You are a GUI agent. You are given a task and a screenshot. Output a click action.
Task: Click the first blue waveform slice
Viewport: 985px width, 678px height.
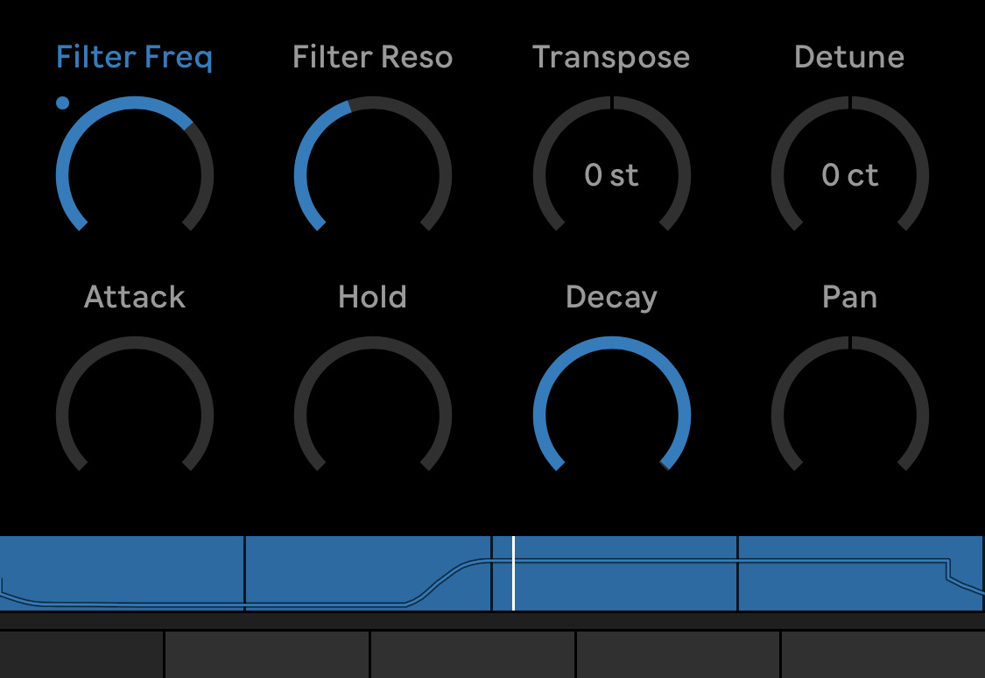[x=122, y=573]
